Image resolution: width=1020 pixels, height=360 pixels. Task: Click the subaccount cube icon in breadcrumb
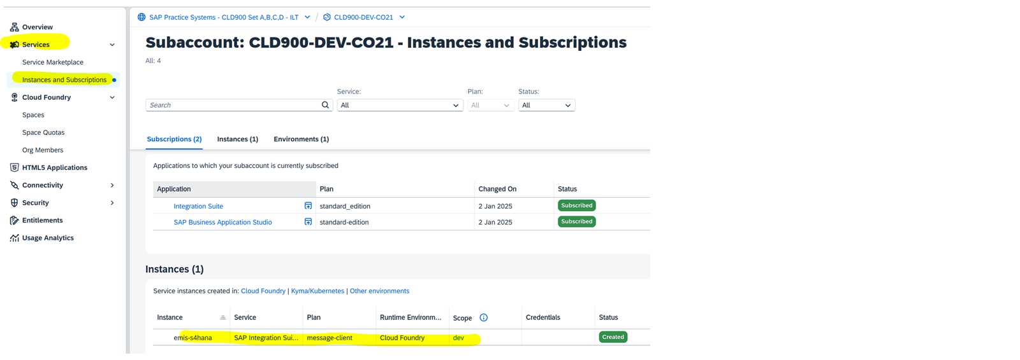point(326,17)
